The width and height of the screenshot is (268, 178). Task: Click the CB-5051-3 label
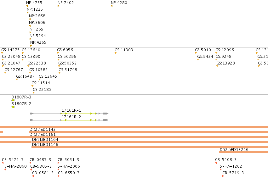(68, 160)
